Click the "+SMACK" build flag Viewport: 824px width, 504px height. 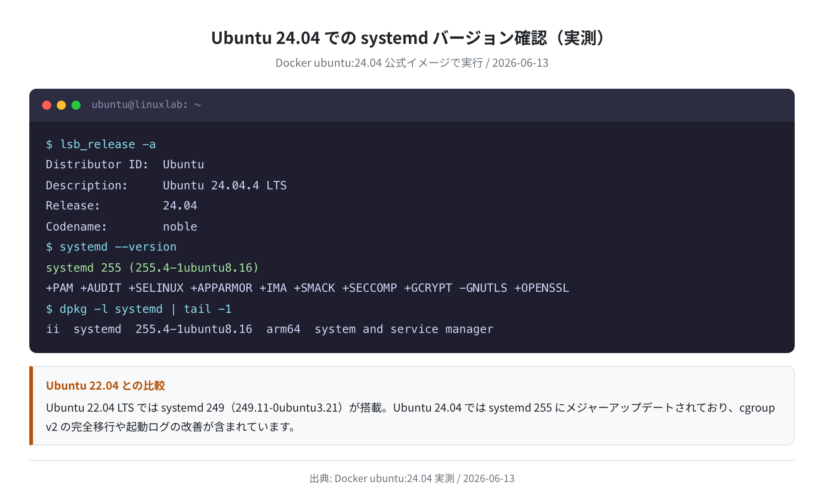click(x=314, y=288)
